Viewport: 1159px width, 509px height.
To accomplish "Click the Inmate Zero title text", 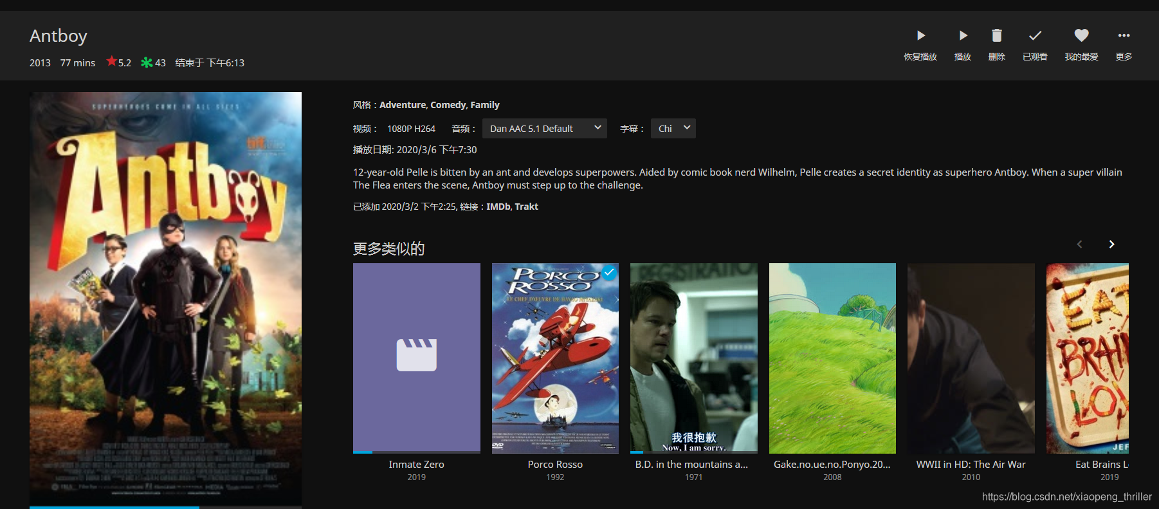I will coord(417,465).
